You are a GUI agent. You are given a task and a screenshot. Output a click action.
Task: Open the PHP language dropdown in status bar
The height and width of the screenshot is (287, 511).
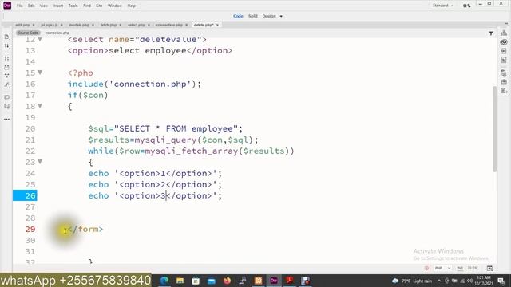[x=442, y=268]
